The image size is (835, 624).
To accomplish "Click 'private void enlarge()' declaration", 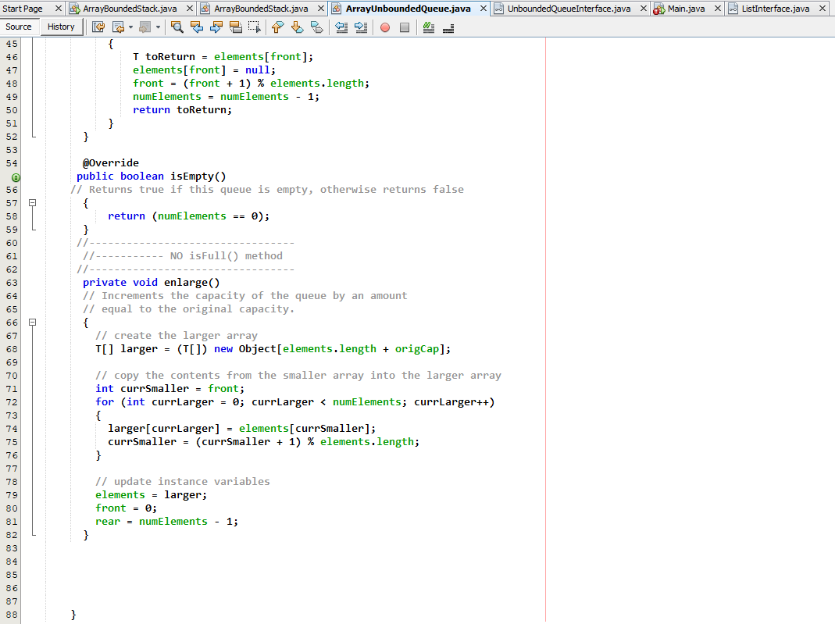I will [x=152, y=283].
